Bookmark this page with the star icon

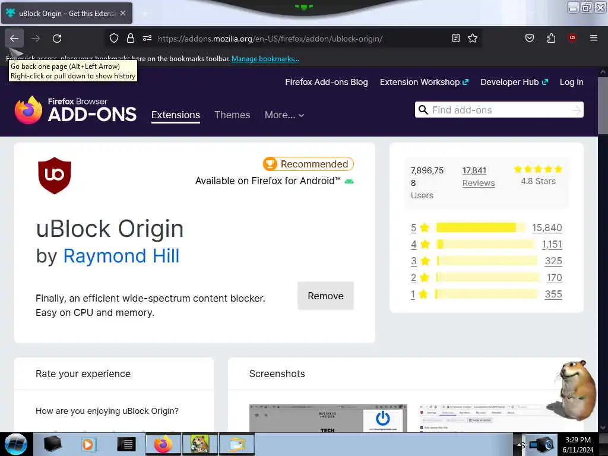point(473,39)
